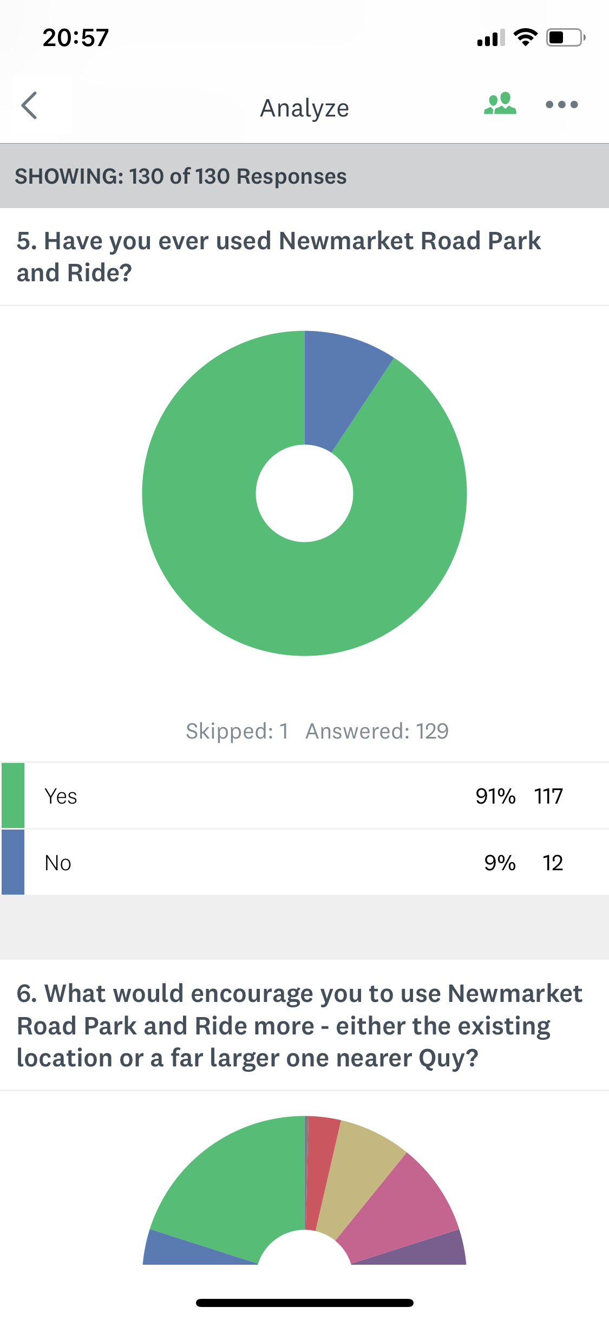Open the three-dot more options menu
Viewport: 609px width, 1320px height.
coord(561,105)
